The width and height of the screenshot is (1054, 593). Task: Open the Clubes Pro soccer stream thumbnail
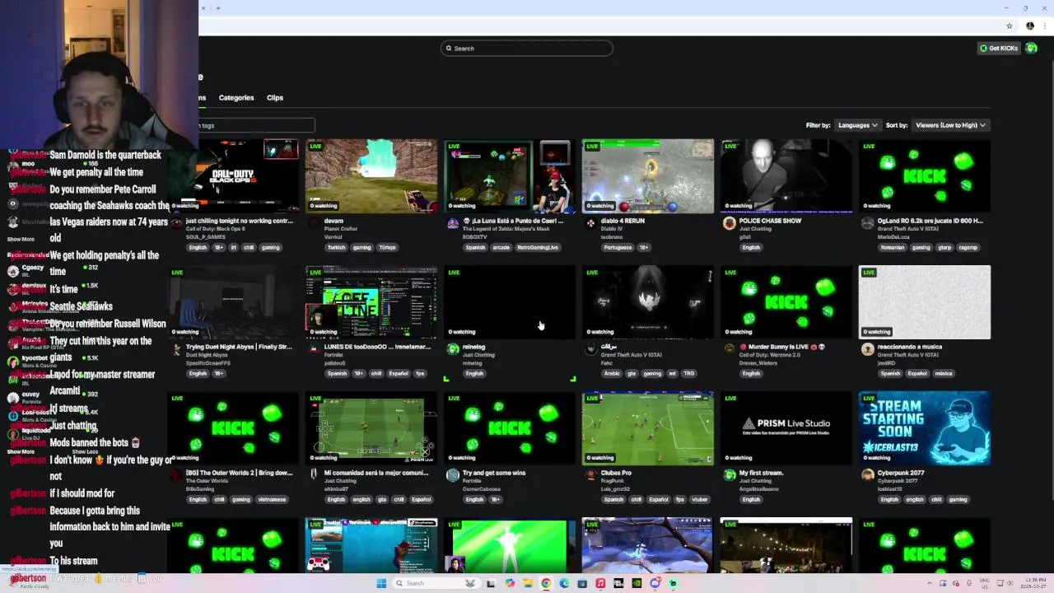[x=648, y=428]
